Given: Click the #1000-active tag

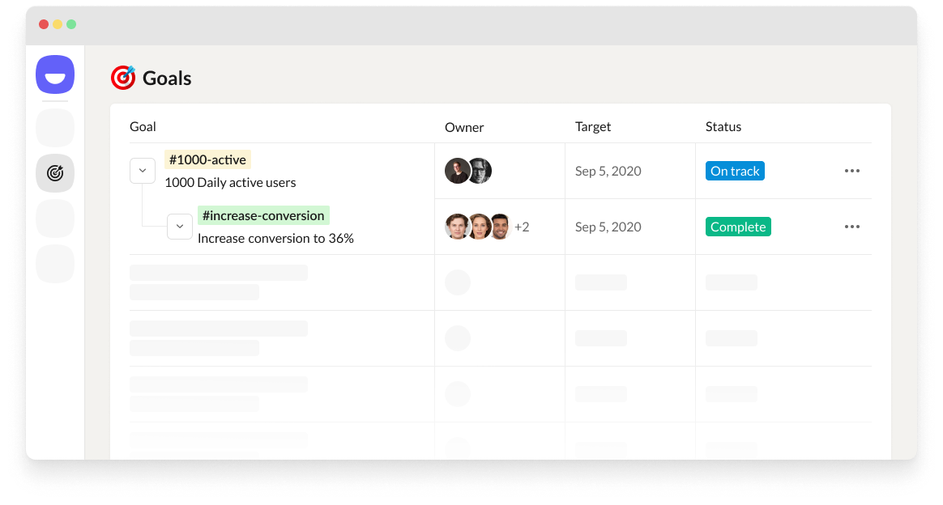Looking at the screenshot, I should click(x=207, y=159).
